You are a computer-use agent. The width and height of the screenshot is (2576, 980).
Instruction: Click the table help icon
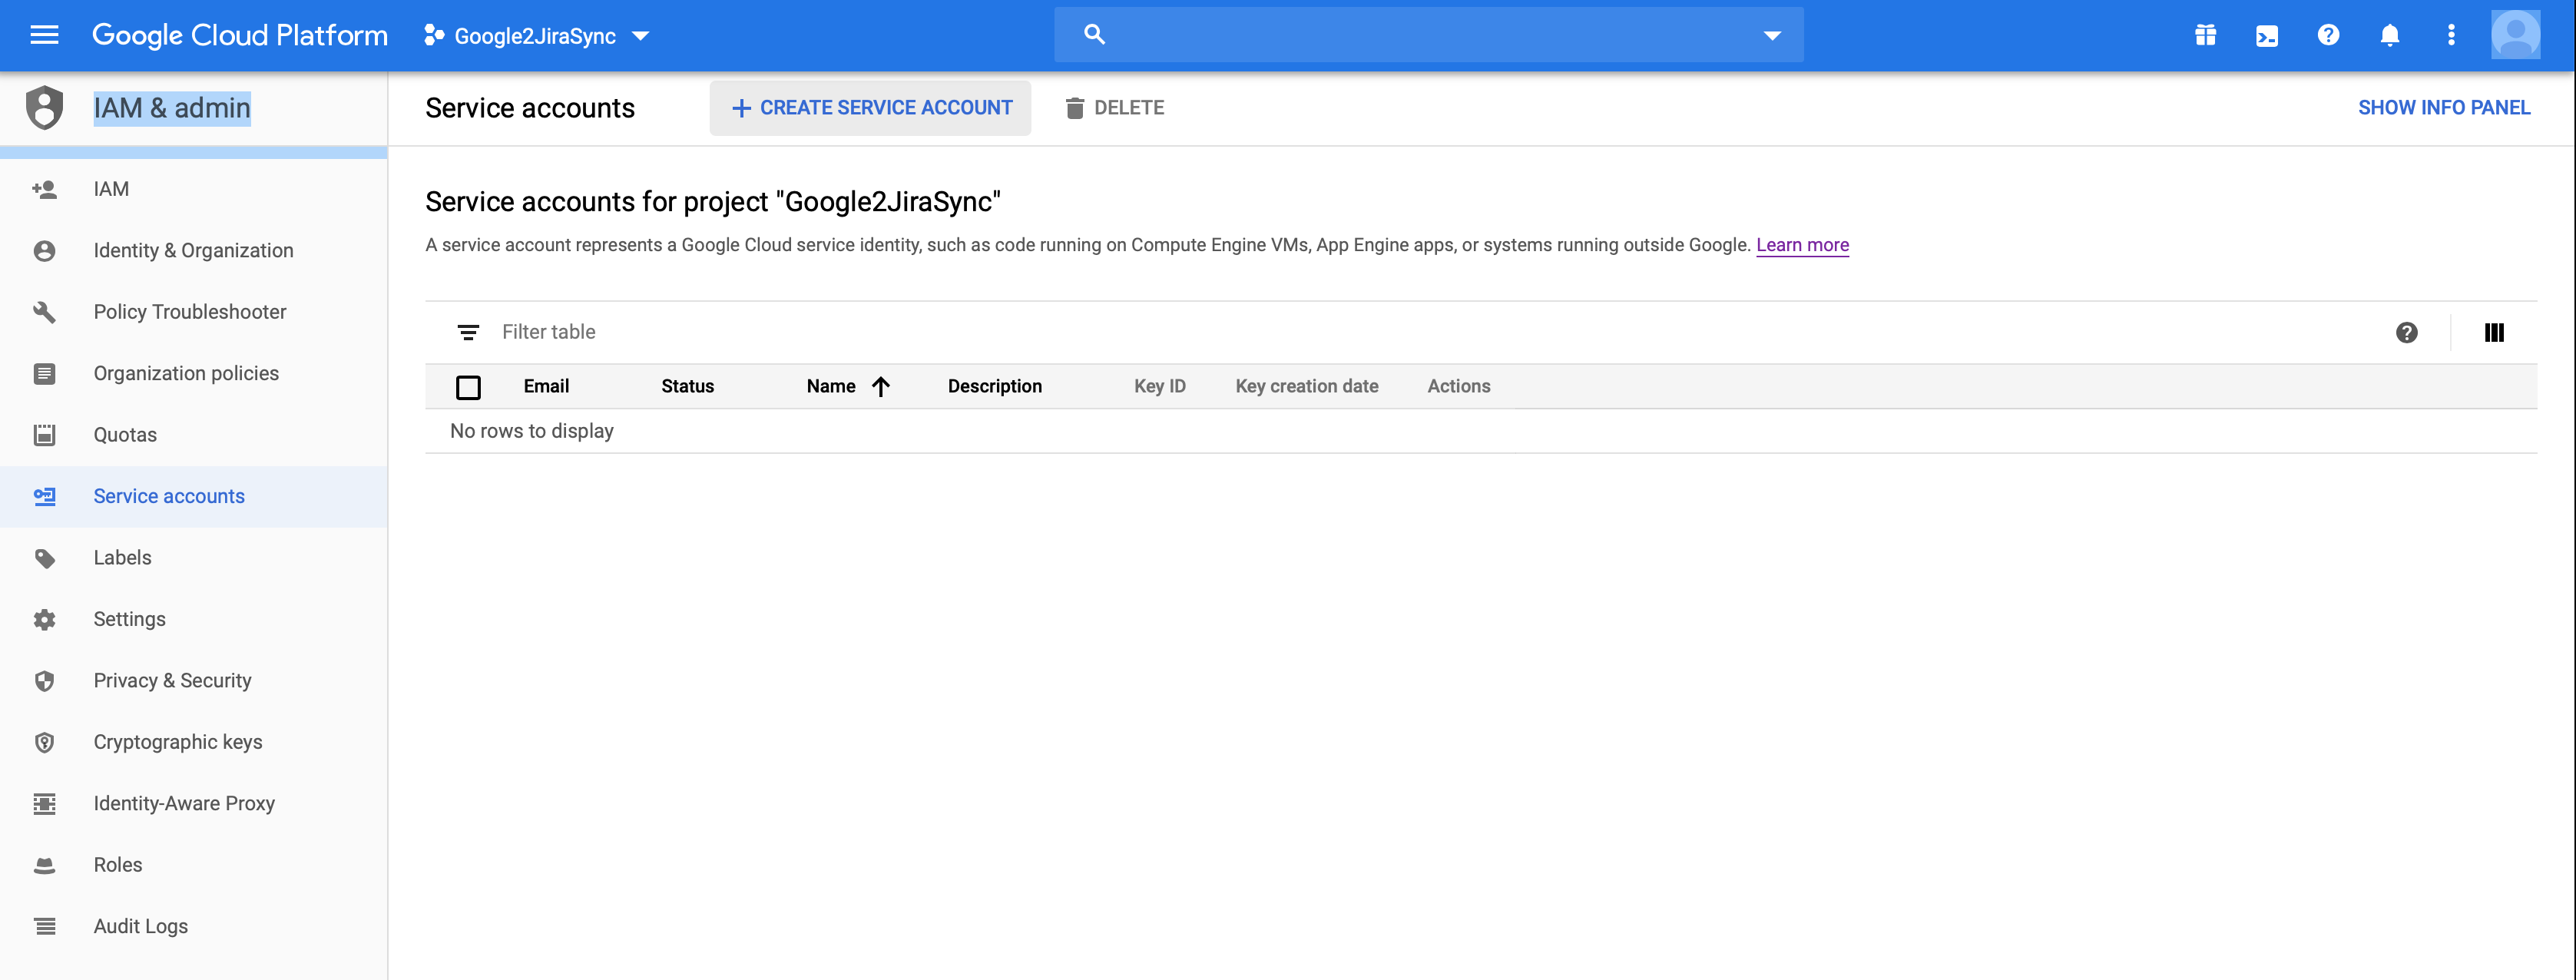2406,333
